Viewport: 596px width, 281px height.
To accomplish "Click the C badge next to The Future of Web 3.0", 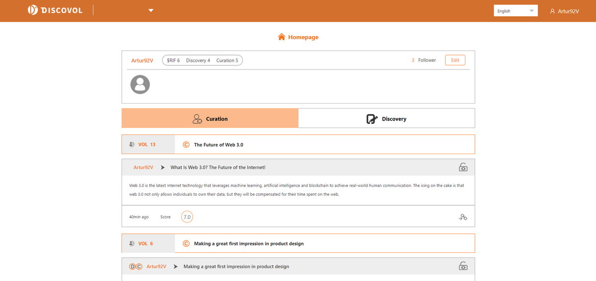I will point(186,145).
